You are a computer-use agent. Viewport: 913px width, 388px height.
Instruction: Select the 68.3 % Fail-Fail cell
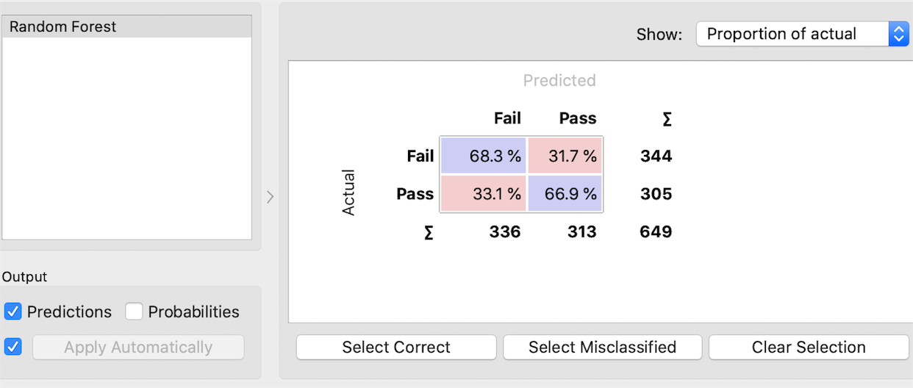coord(484,156)
